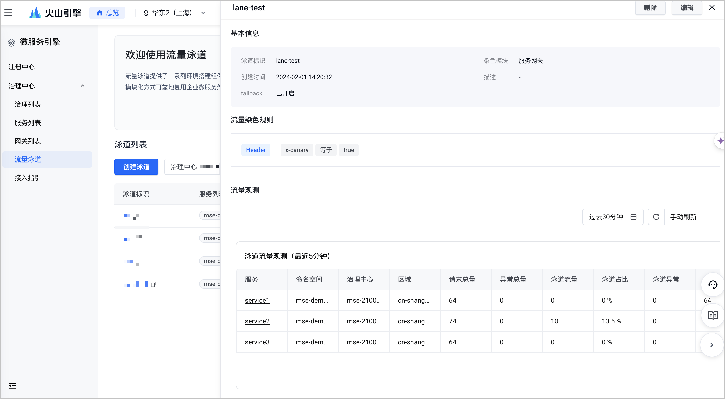Click the true rule value tag
This screenshot has height=399, width=725.
click(348, 150)
